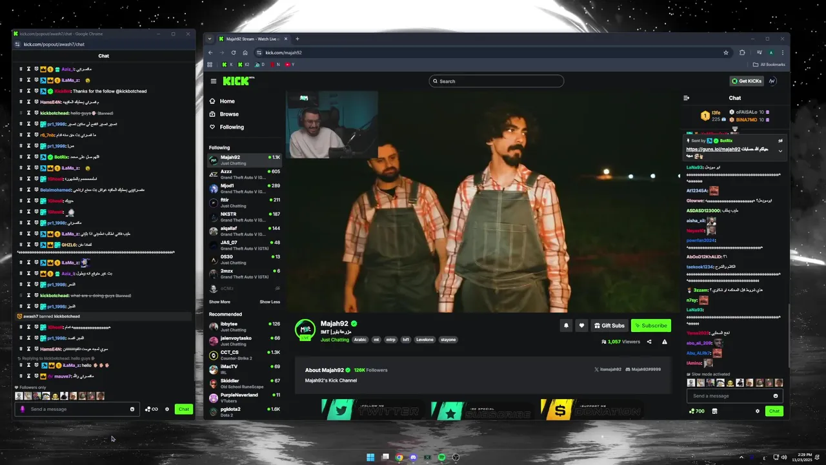Screen dimensions: 826x465
Task: Click the Levelone stream tag
Action: click(x=425, y=340)
